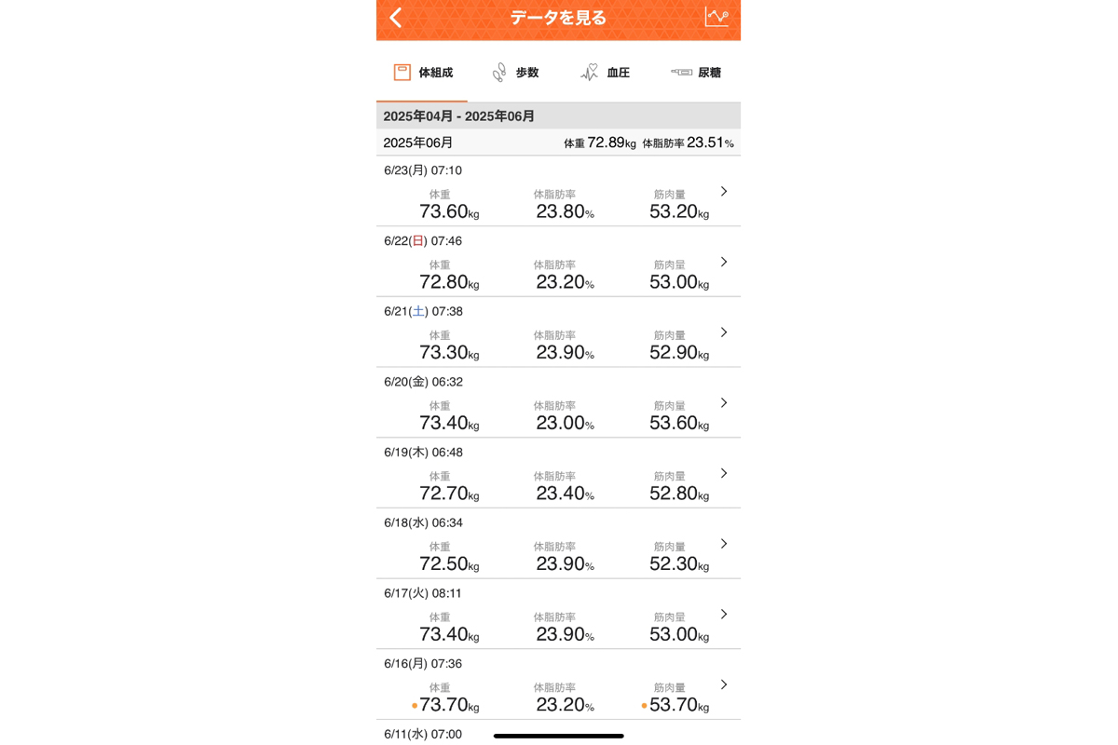Open details for the 6/18 record

pos(723,544)
